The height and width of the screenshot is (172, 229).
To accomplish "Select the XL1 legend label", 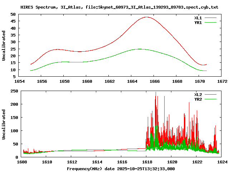I will [x=198, y=18].
